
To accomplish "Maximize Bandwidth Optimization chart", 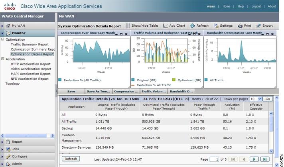I will click(x=268, y=34).
